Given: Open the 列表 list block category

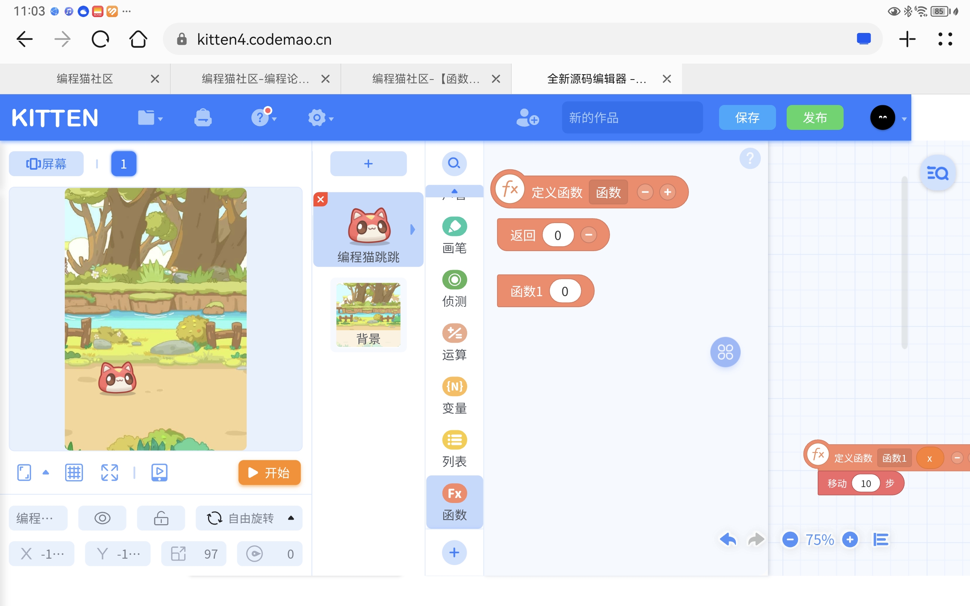Looking at the screenshot, I should tap(455, 449).
